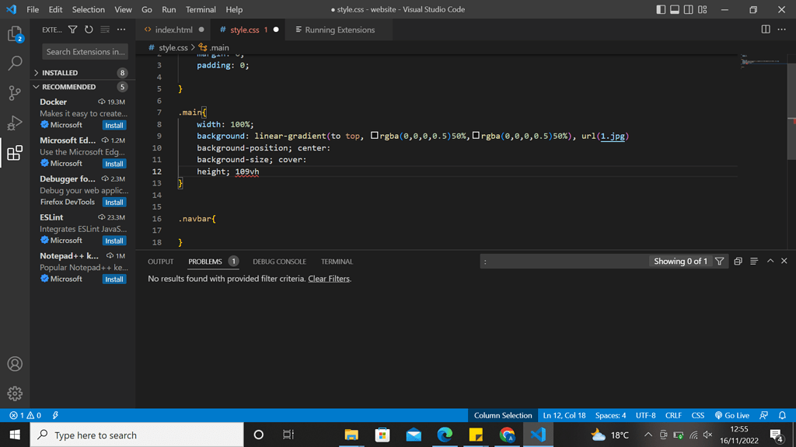Click the Clear Filters link

click(329, 278)
